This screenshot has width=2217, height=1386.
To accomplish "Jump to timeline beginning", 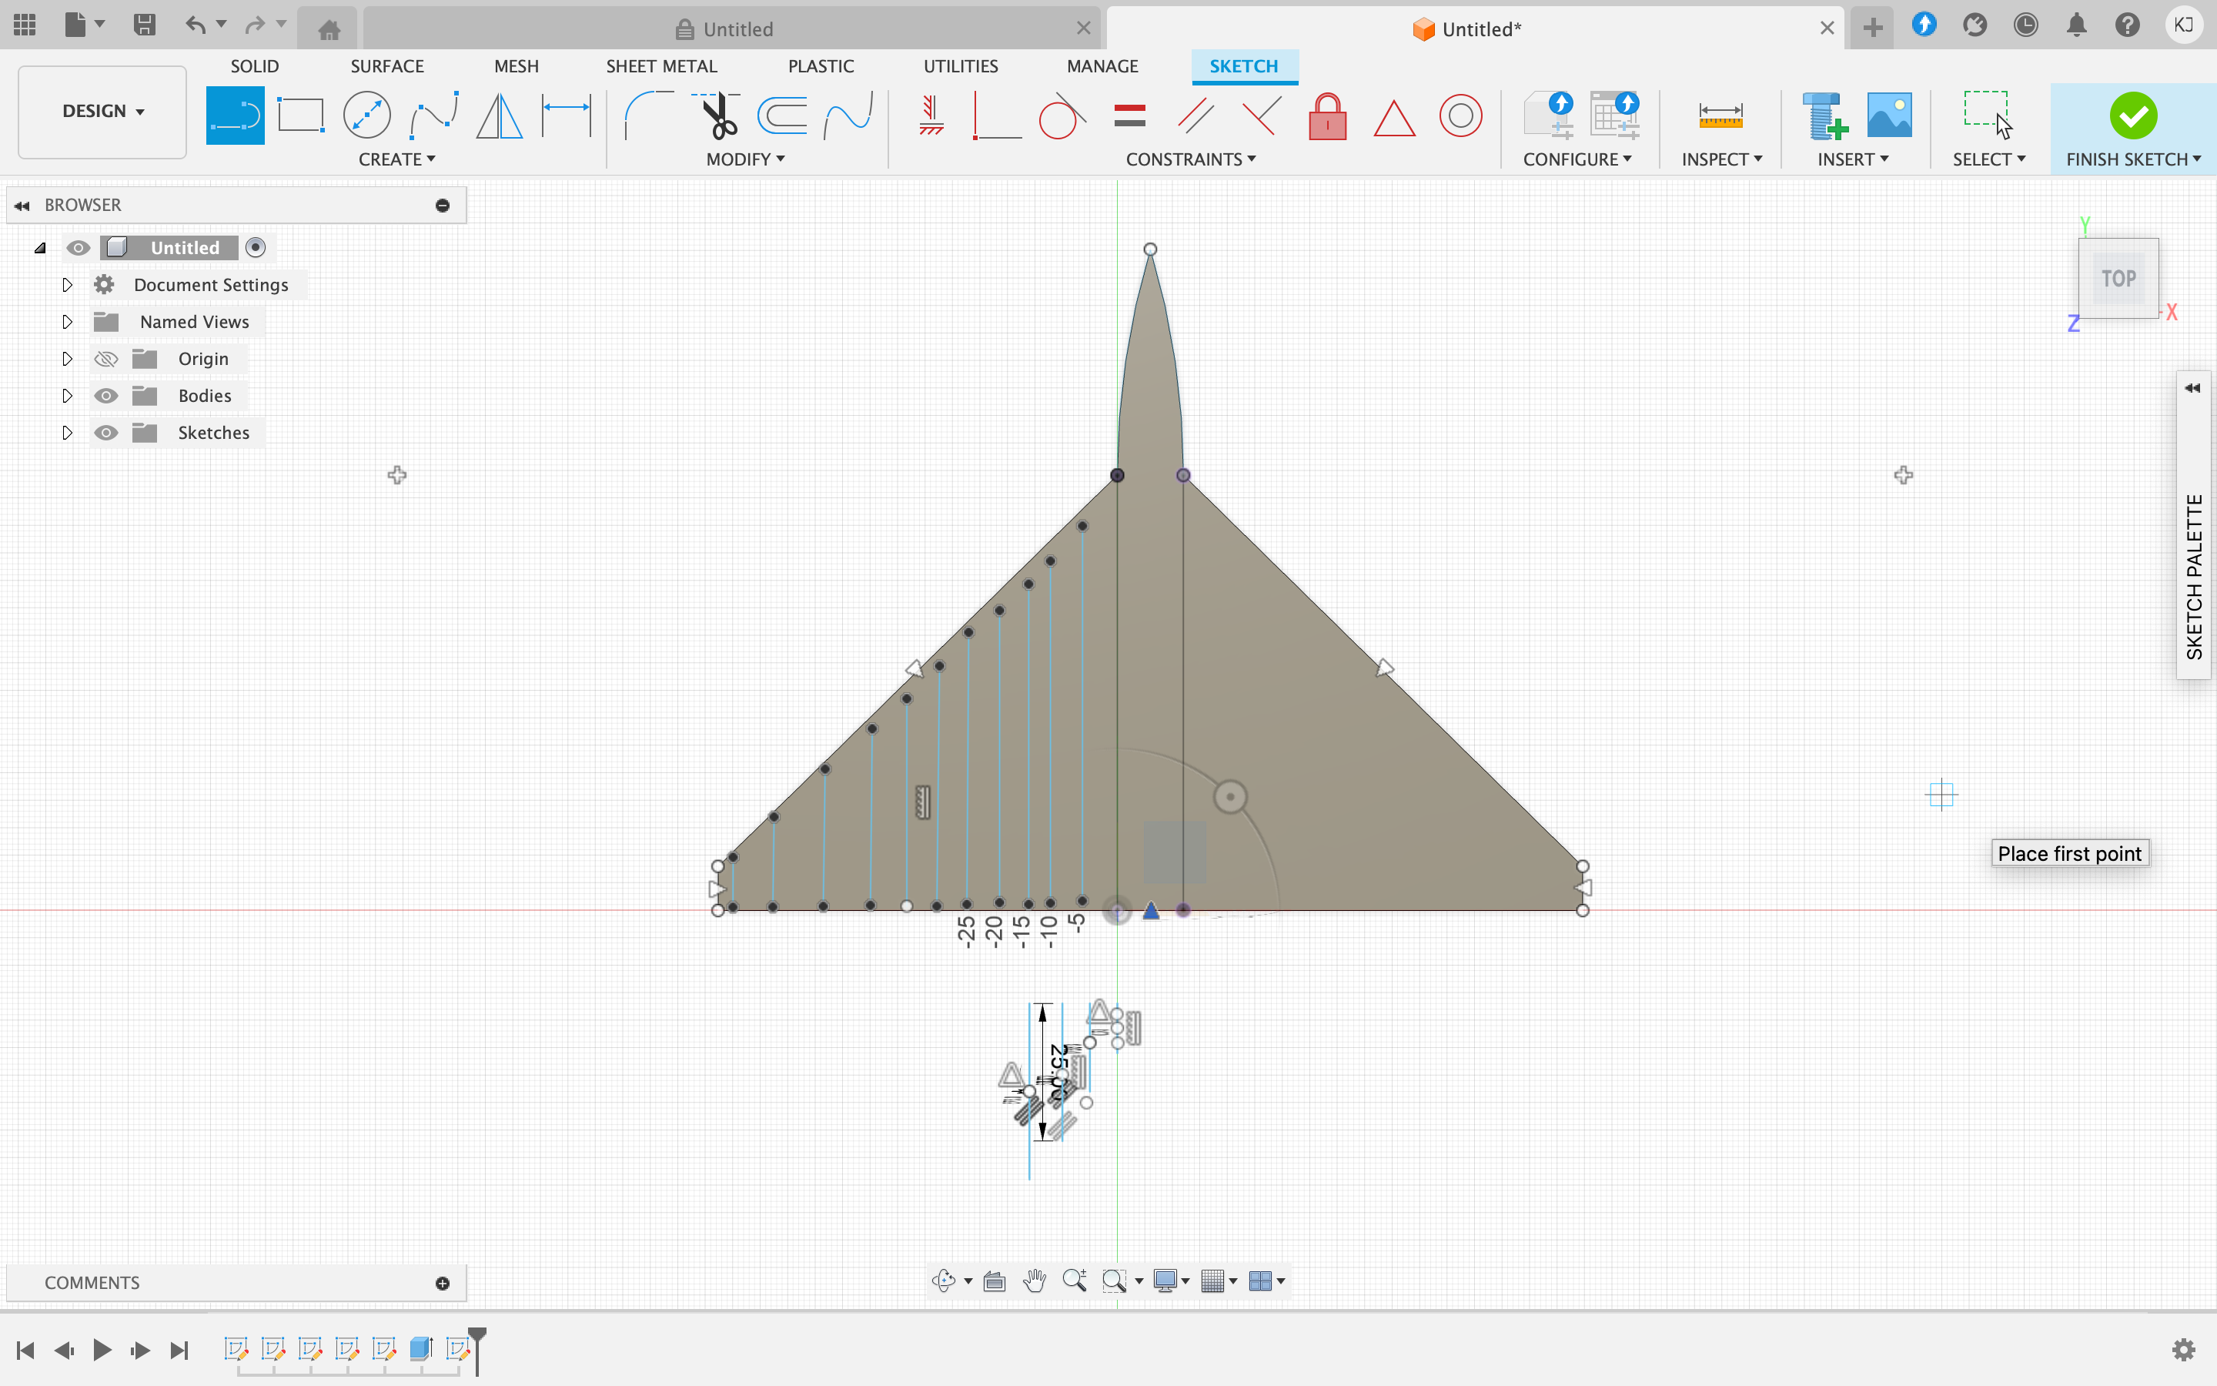I will coord(25,1349).
